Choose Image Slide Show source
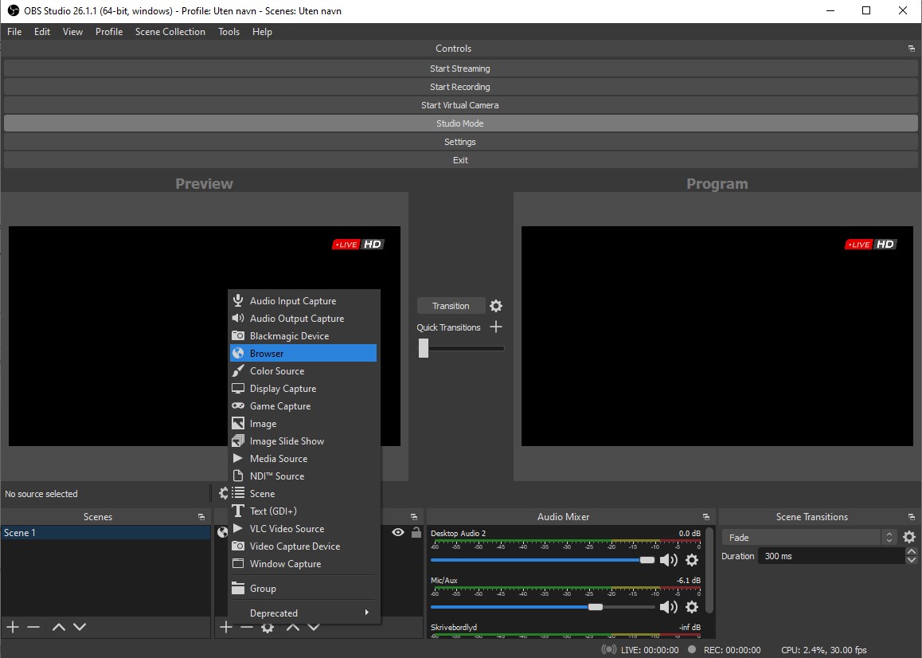 click(x=303, y=441)
